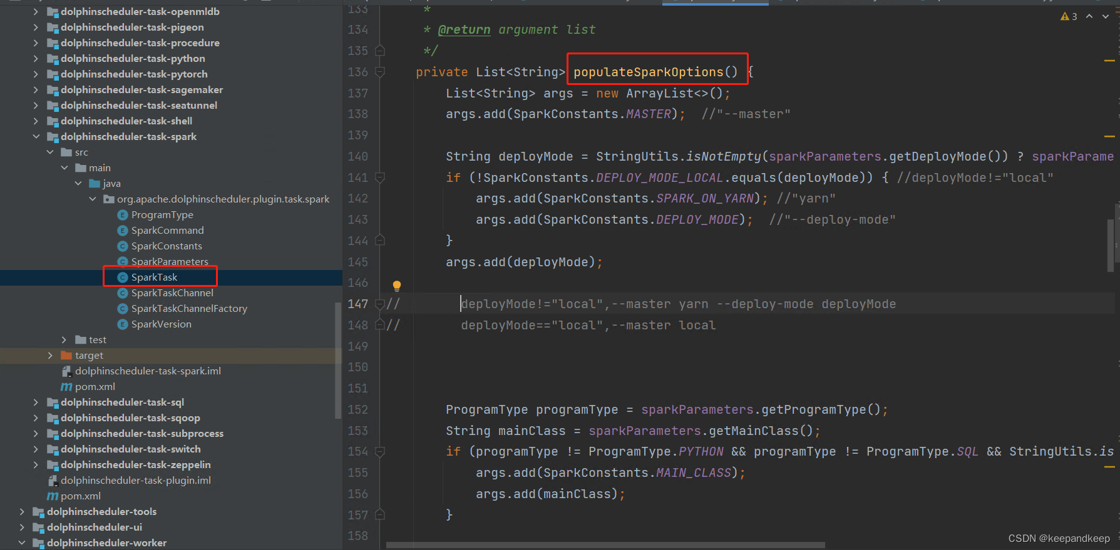Viewport: 1120px width, 550px height.
Task: Click the editor horizontal scrollbar
Action: click(x=605, y=545)
